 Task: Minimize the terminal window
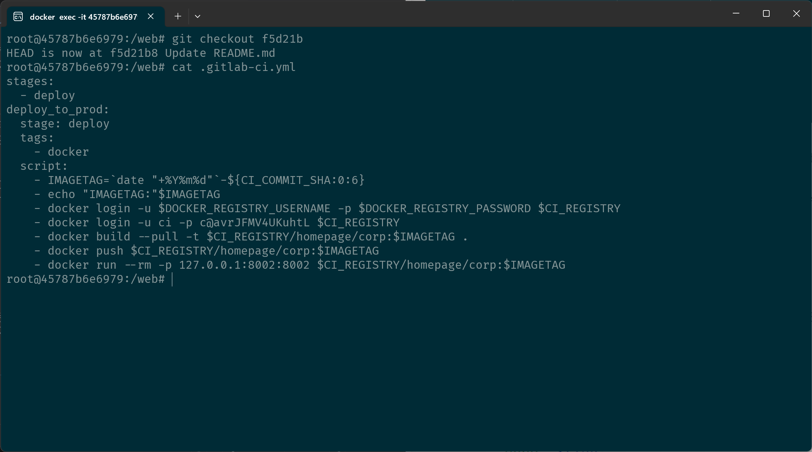pyautogui.click(x=736, y=13)
